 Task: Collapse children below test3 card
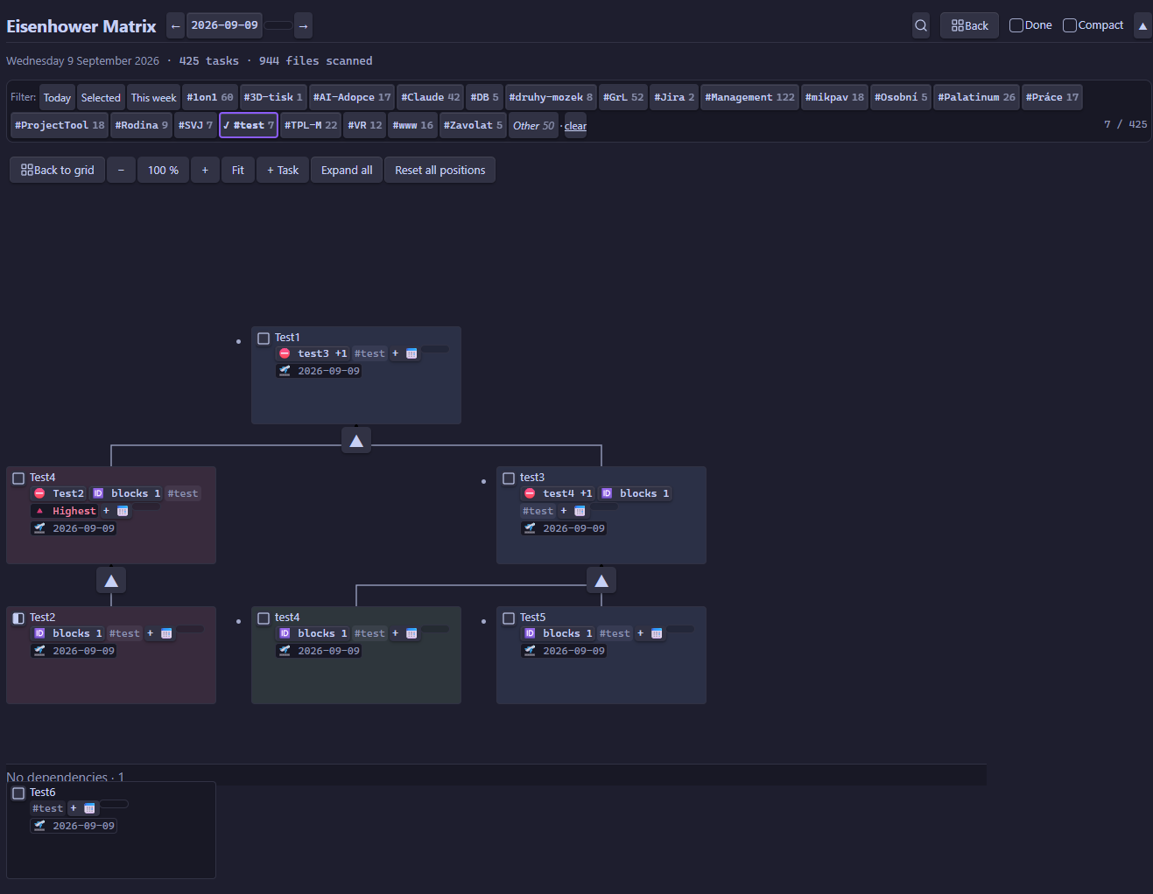point(601,581)
